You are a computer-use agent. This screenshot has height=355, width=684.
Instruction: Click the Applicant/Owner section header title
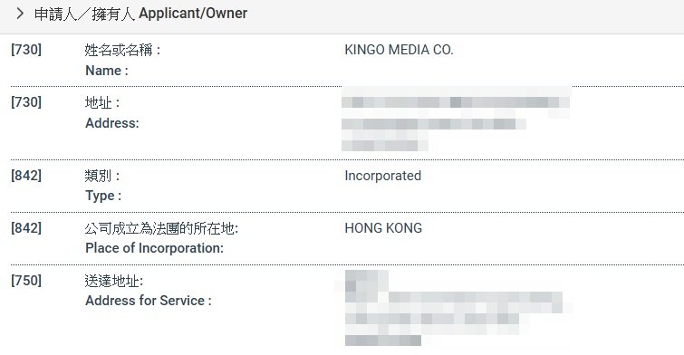141,14
